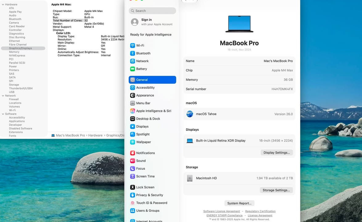Select the Focus moon icon
The image size is (362, 222).
(x=133, y=169)
